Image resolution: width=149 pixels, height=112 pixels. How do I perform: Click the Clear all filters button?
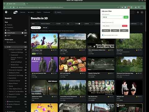coord(45,28)
